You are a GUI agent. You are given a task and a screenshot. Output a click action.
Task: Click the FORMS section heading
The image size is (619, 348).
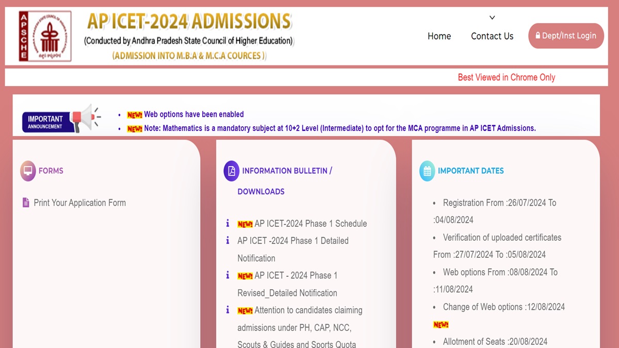pyautogui.click(x=51, y=171)
